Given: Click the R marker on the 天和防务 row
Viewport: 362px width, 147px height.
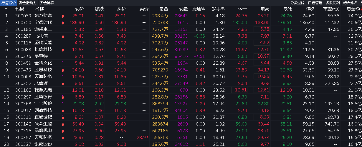Looking at the screenshot, I should pyautogui.click(x=63, y=138).
